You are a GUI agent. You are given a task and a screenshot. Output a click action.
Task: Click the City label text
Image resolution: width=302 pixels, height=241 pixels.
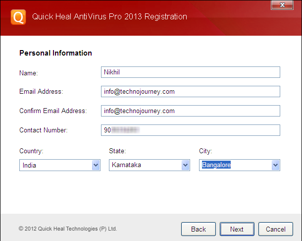click(x=205, y=151)
